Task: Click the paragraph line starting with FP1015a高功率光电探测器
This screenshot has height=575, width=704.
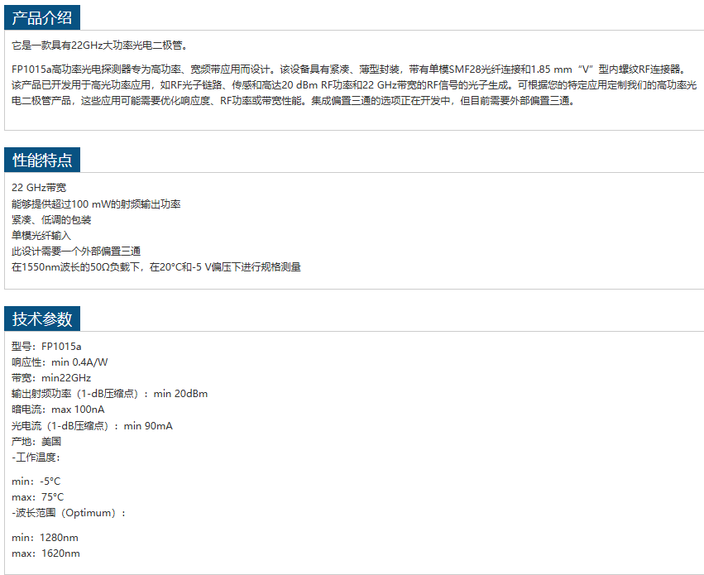Action: [347, 69]
